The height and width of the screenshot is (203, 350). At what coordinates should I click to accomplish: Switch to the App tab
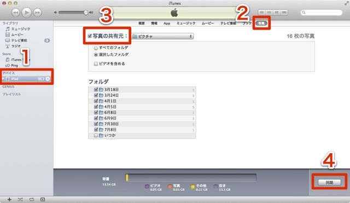167,23
